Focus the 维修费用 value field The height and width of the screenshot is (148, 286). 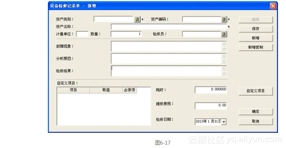tap(211, 106)
